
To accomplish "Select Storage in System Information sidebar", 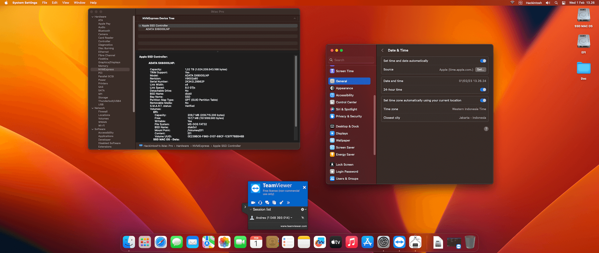I will click(103, 98).
